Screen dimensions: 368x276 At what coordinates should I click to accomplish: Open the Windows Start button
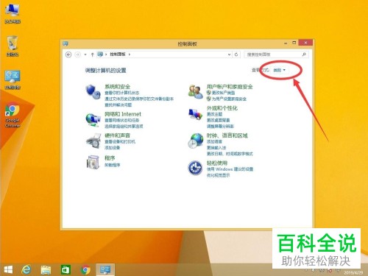[8, 269]
